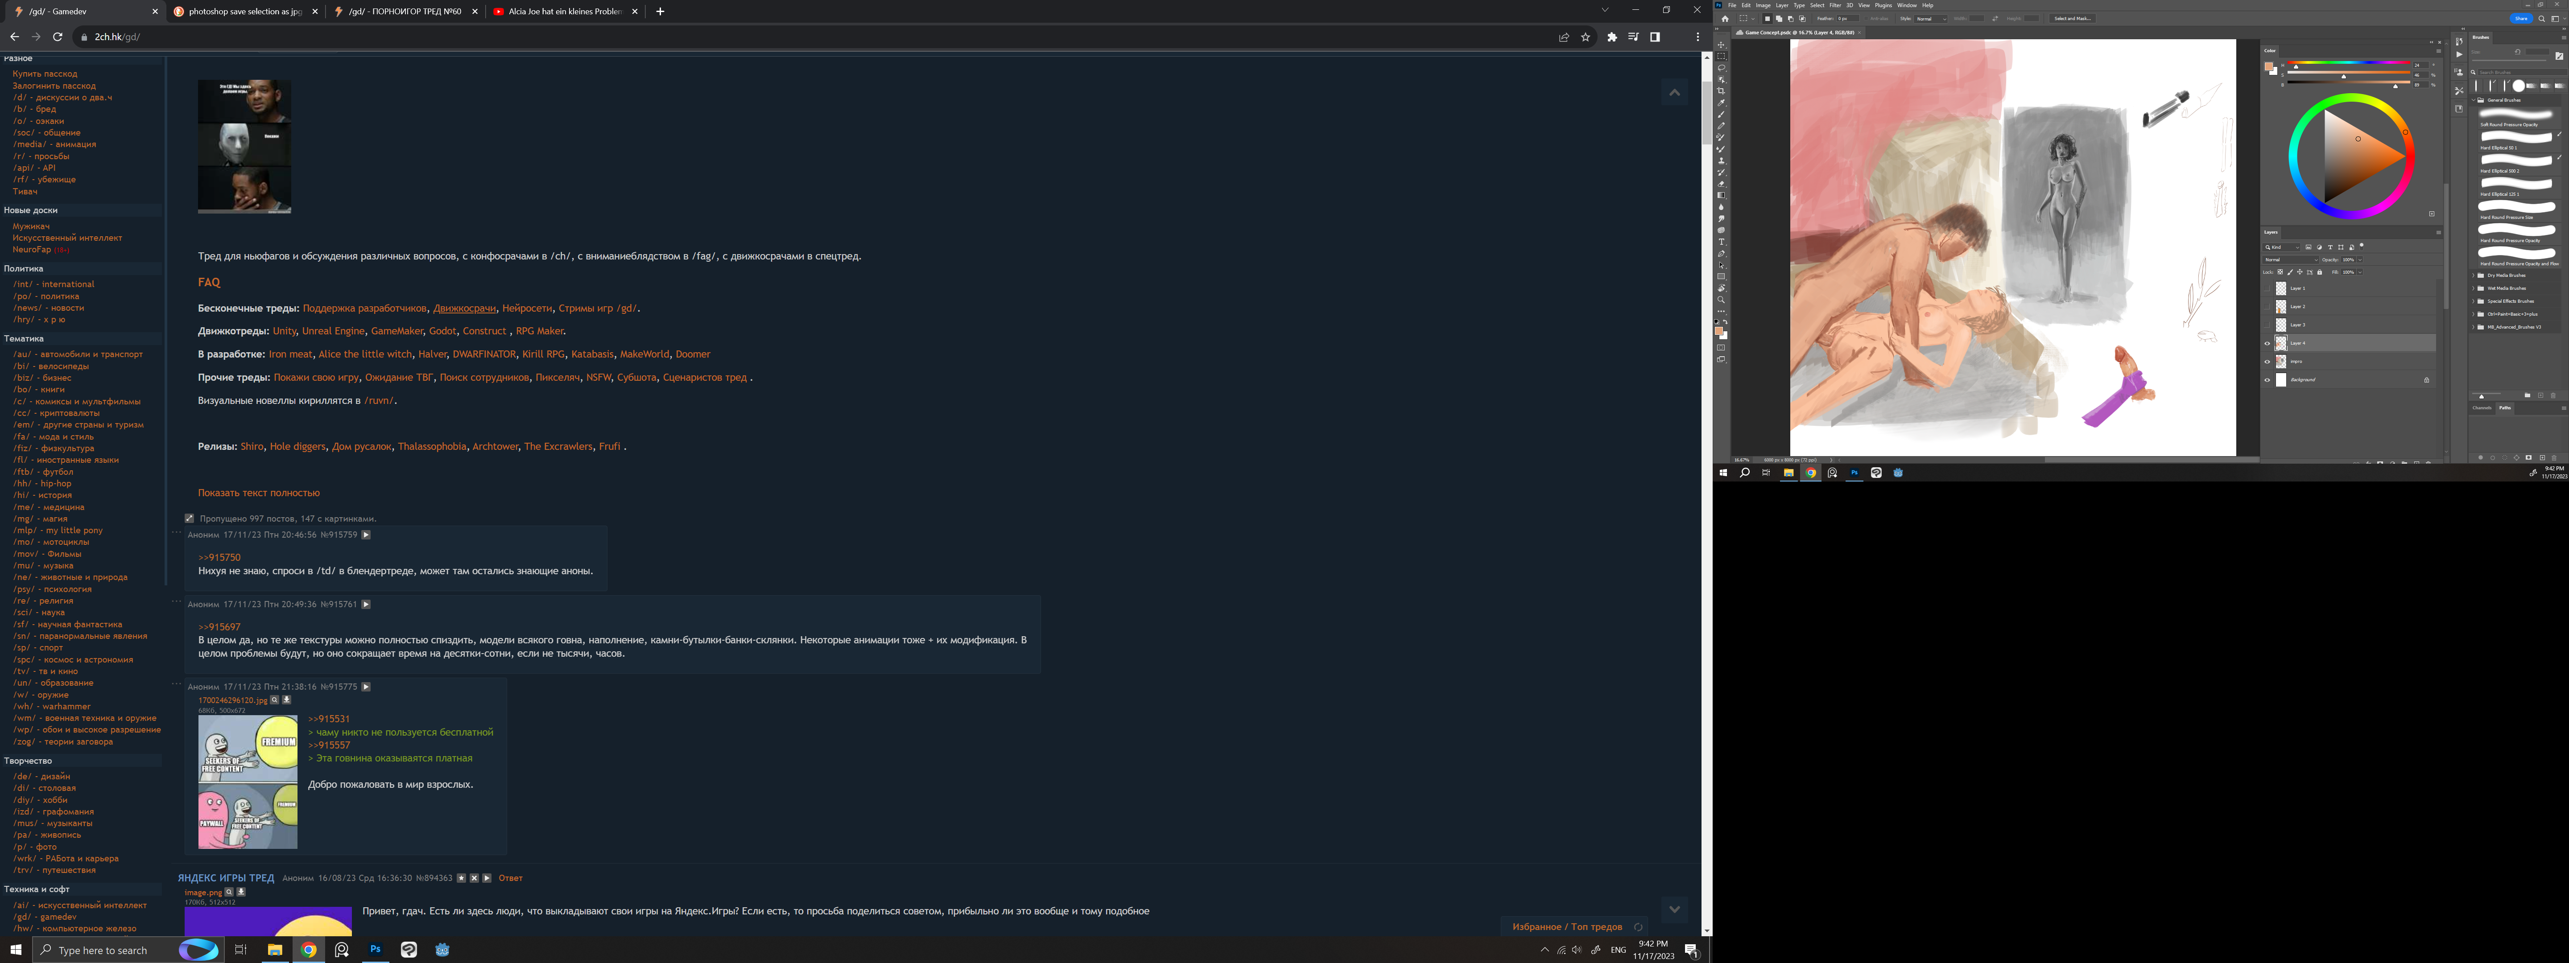The height and width of the screenshot is (963, 2569).
Task: Collapse the General Brushes folder
Action: 2473,101
